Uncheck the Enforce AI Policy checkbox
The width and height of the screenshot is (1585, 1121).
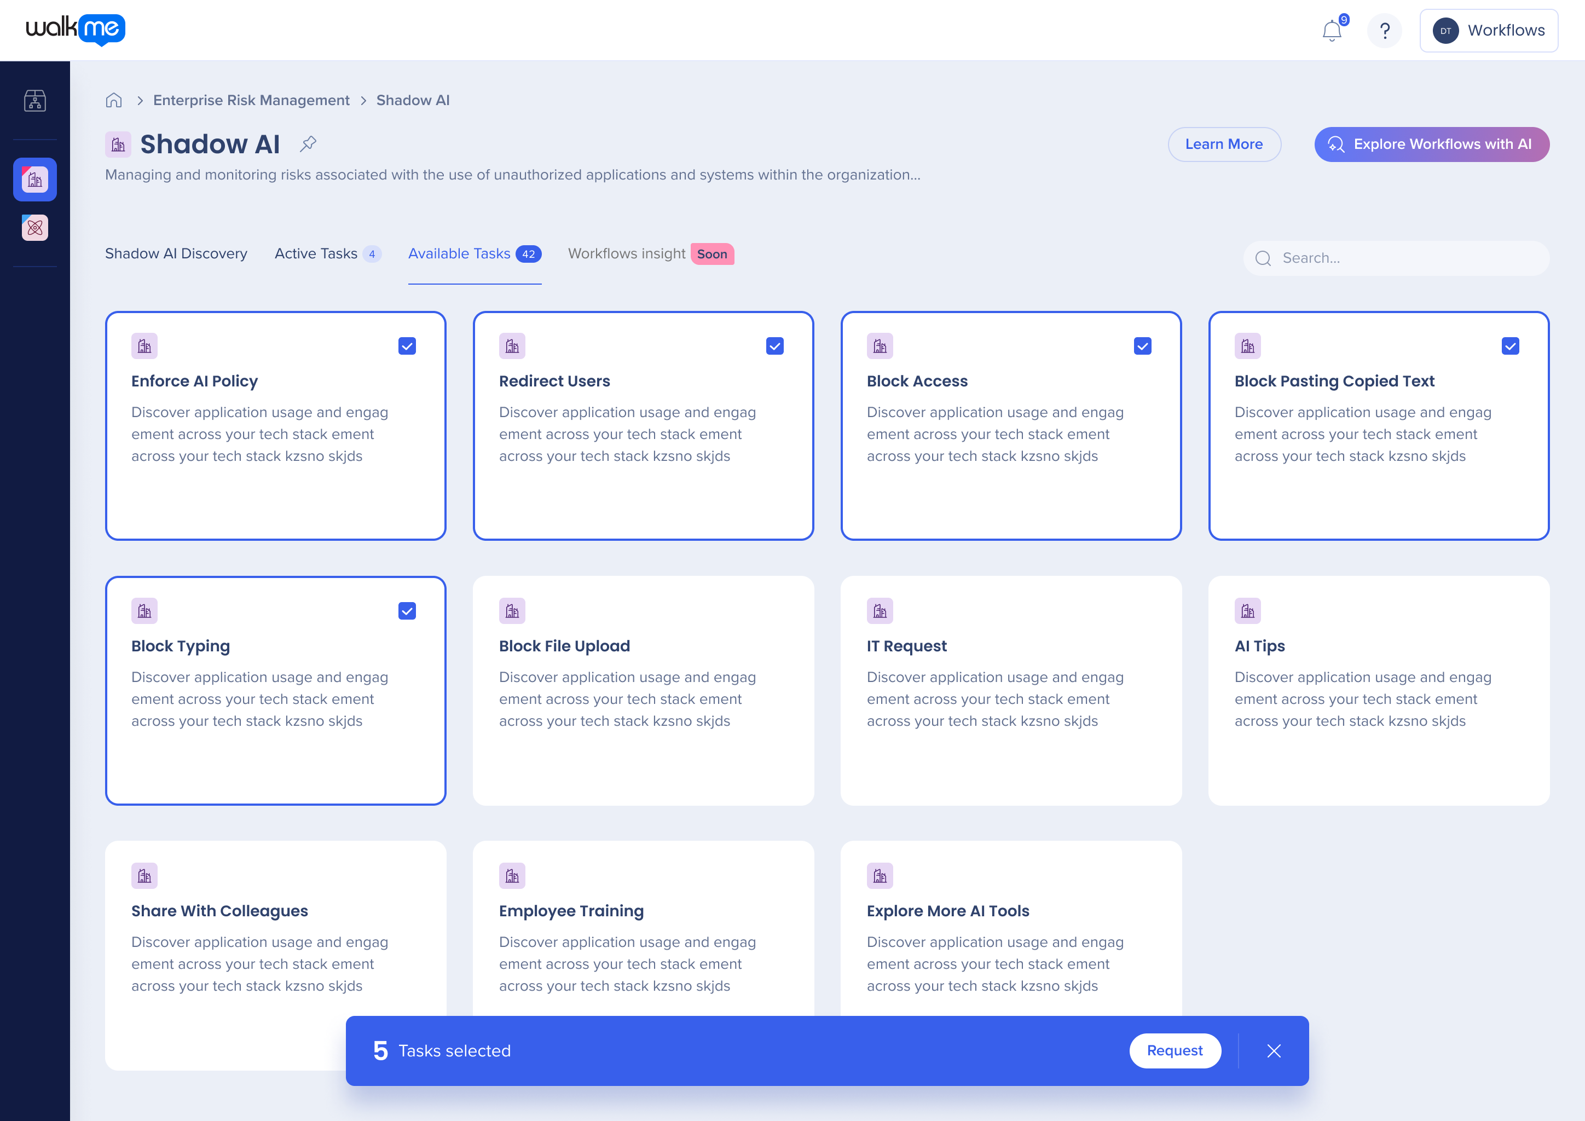407,346
